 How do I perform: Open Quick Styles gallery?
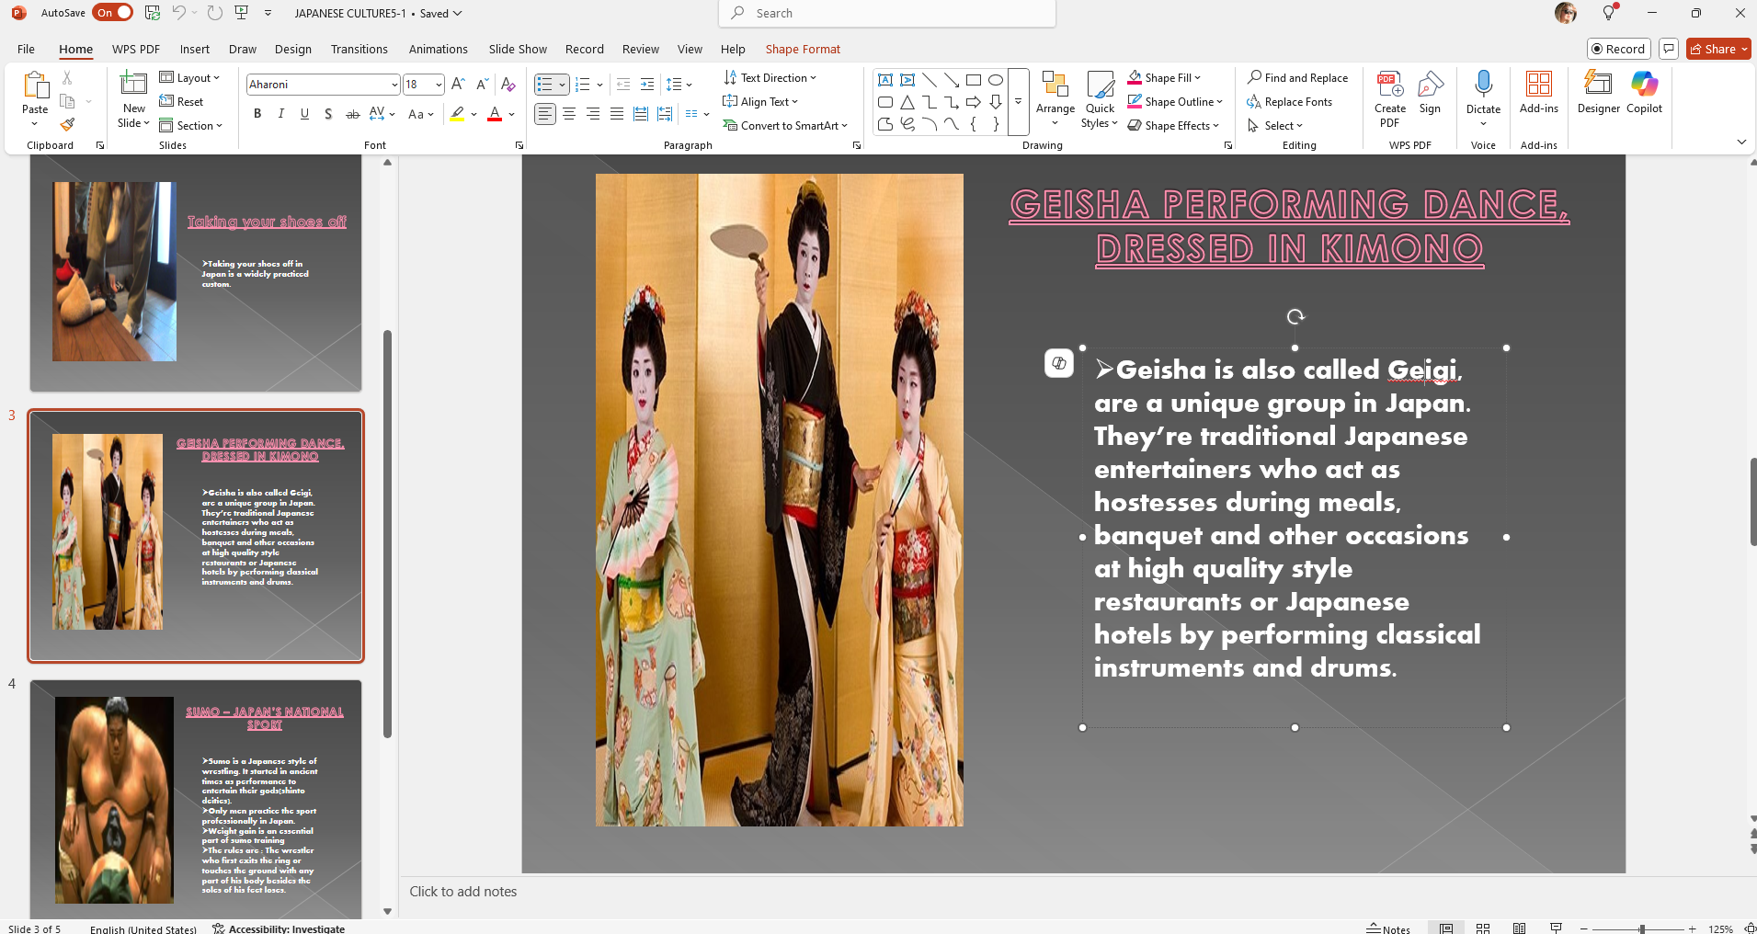coord(1100,98)
